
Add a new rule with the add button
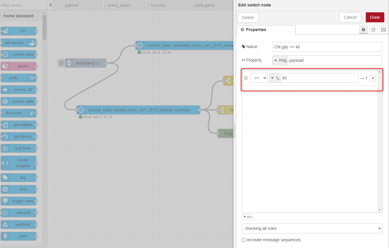pyautogui.click(x=247, y=217)
